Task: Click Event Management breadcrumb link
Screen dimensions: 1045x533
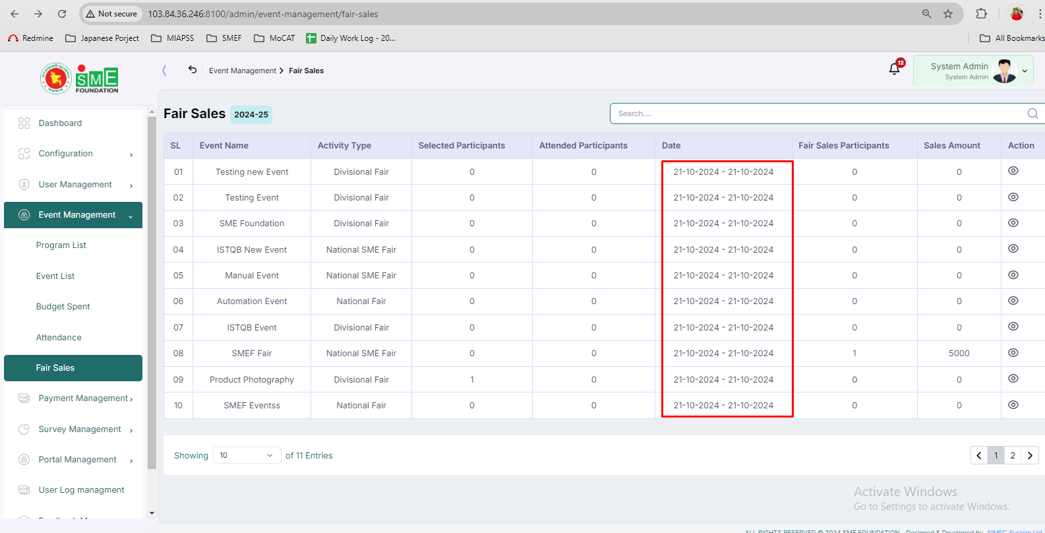Action: (243, 71)
